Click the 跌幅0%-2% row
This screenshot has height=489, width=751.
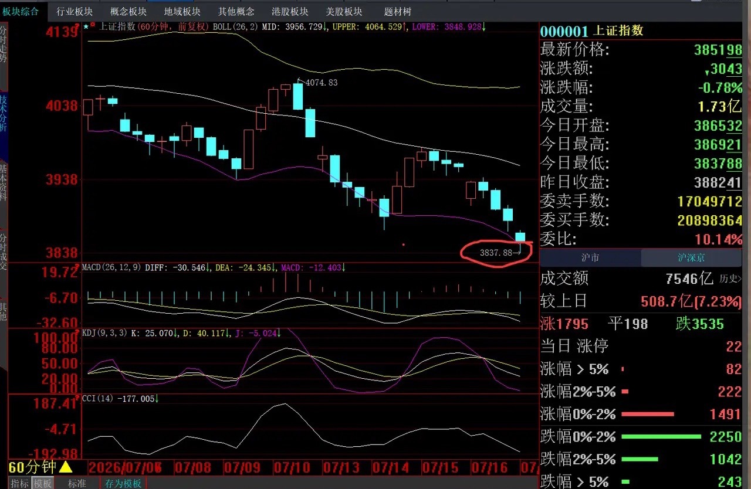[641, 437]
